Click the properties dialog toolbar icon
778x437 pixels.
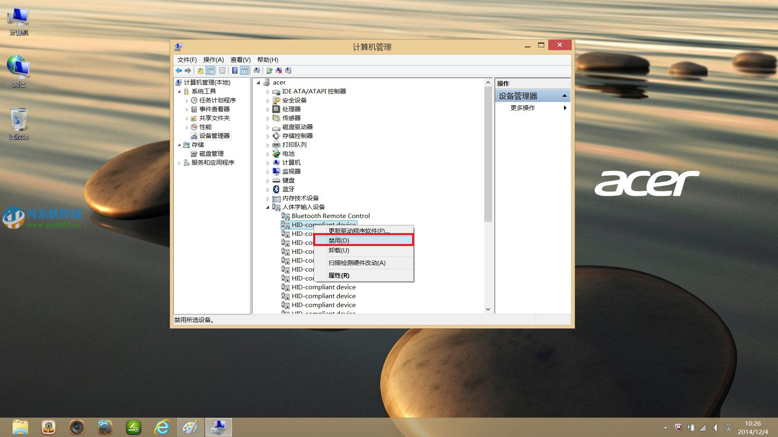[x=222, y=70]
